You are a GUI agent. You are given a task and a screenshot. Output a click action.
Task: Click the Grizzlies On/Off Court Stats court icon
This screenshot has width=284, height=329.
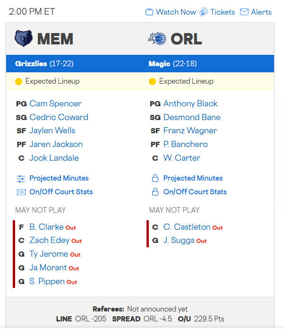pyautogui.click(x=21, y=192)
